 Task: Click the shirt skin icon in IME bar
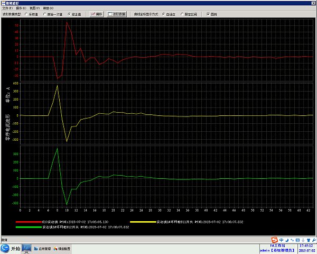[309, 240]
